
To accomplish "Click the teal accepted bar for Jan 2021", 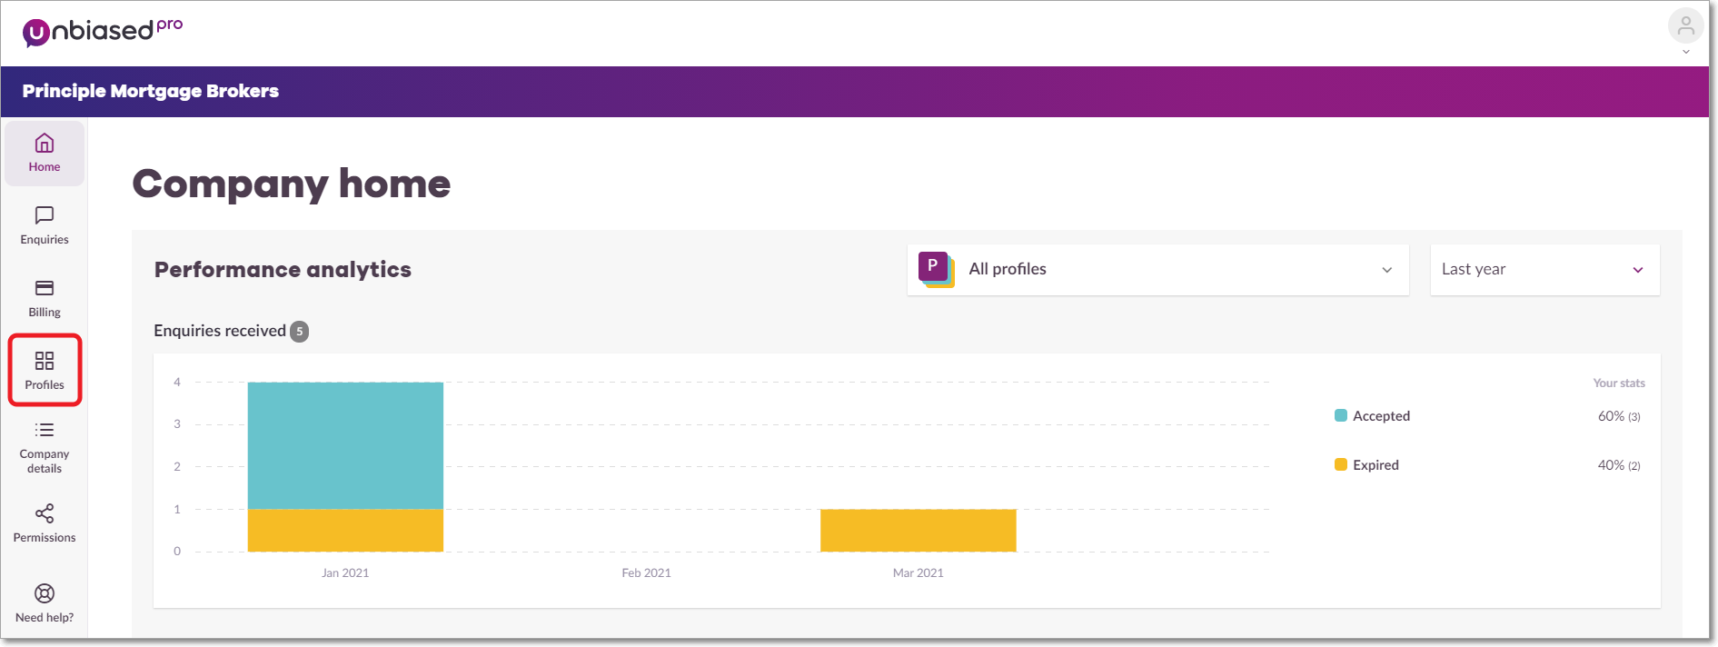I will (x=345, y=445).
